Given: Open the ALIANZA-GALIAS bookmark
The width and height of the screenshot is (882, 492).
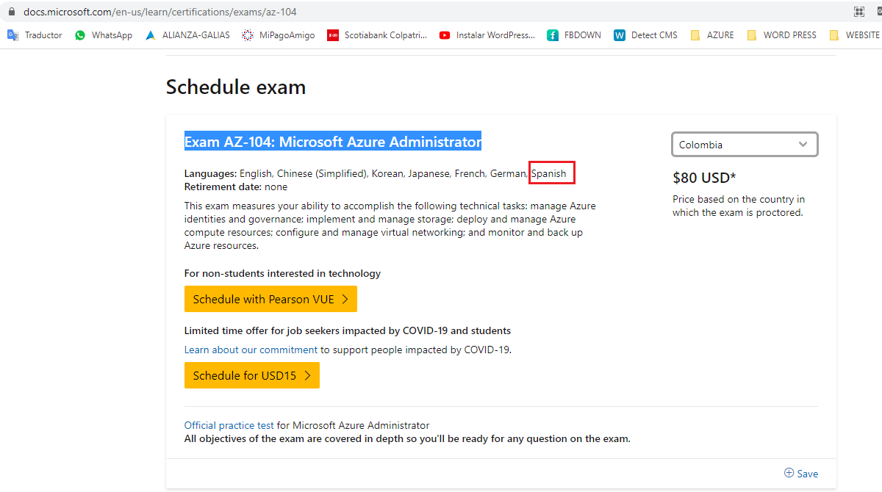Looking at the screenshot, I should [x=187, y=35].
